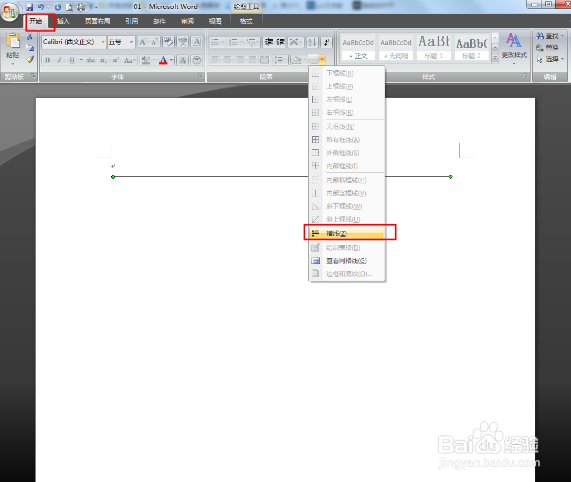The width and height of the screenshot is (571, 482).
Task: Open the 审阅 tab
Action: point(187,21)
